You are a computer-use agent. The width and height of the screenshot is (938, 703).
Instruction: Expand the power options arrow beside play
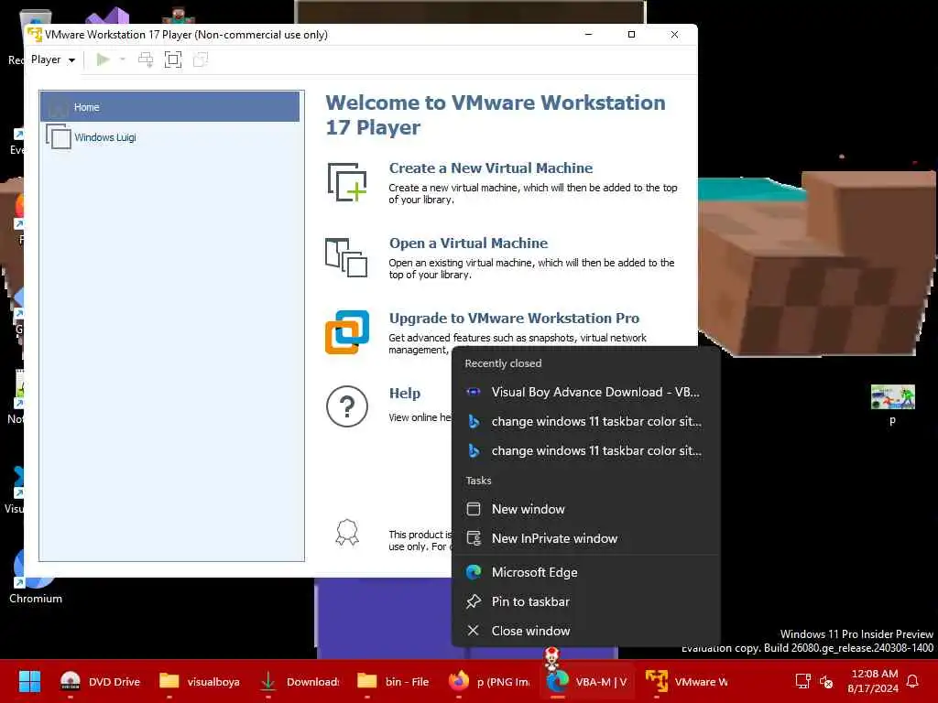(x=123, y=59)
